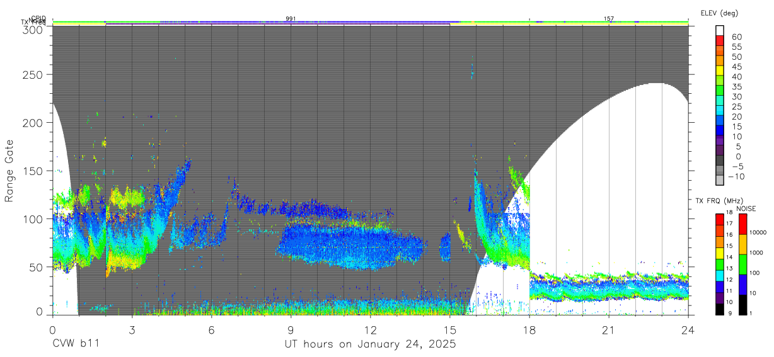Click UT hour axis tick label '15'
This screenshot has width=774, height=357.
(x=450, y=329)
